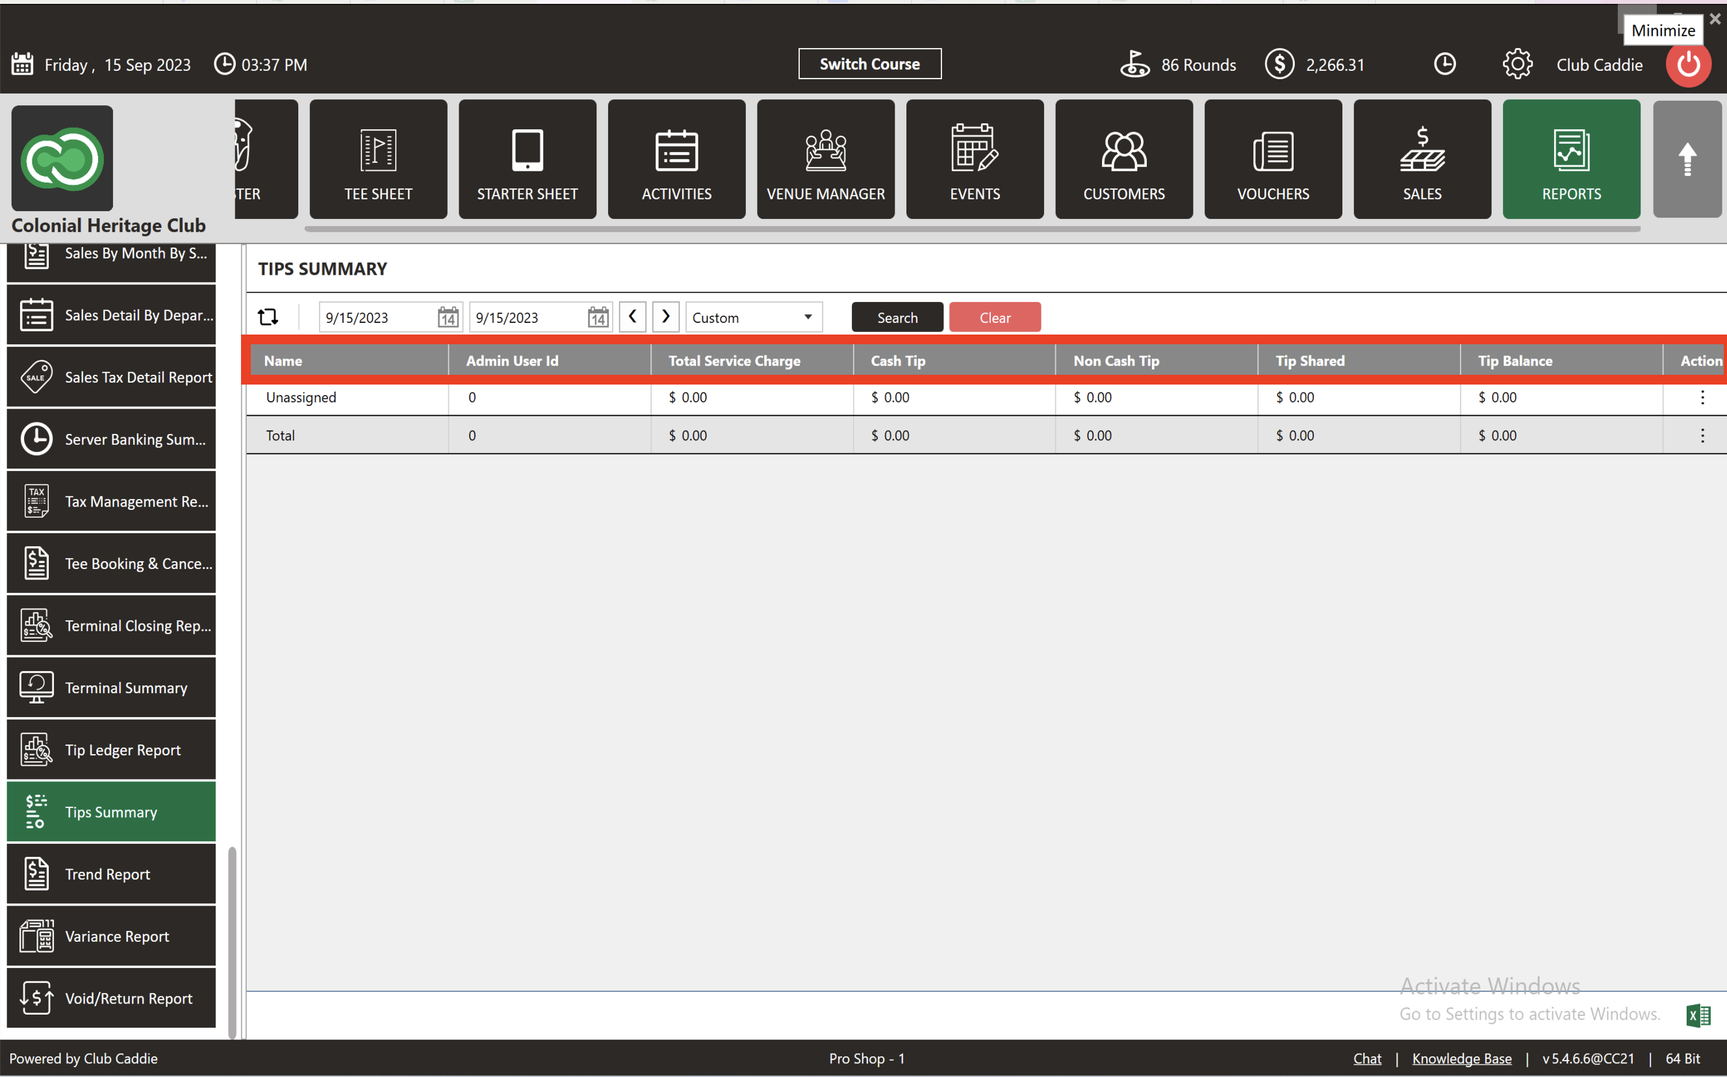
Task: Click the red Clear button
Action: coord(995,318)
